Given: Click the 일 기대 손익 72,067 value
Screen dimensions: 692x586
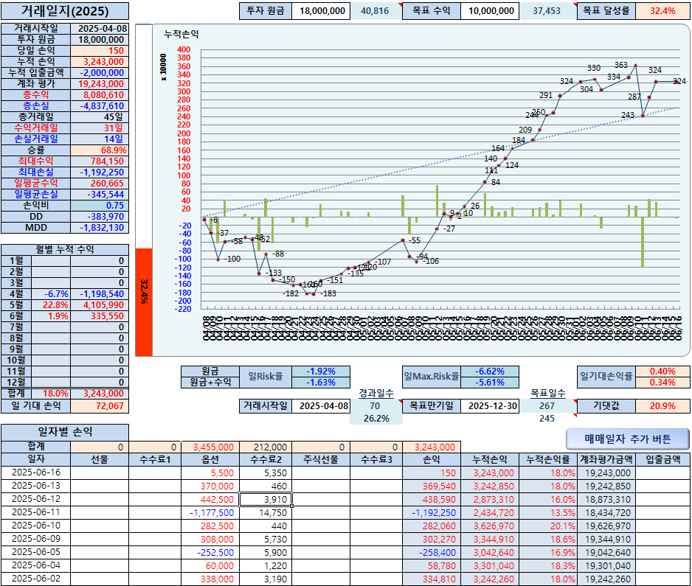Looking at the screenshot, I should 100,405.
